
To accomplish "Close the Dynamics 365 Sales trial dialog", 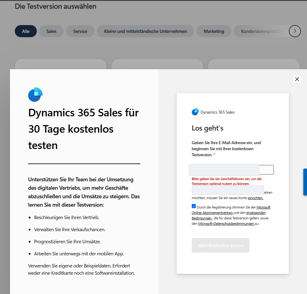I will click(x=297, y=79).
